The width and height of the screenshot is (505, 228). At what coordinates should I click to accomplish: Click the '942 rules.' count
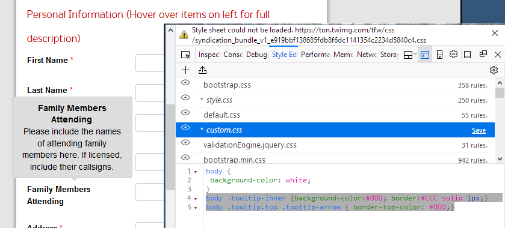(x=472, y=160)
